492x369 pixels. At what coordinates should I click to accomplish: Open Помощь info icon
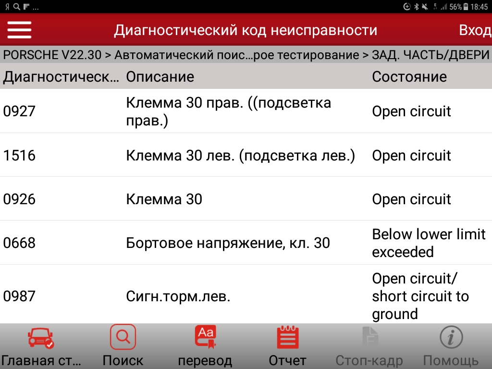tap(451, 338)
